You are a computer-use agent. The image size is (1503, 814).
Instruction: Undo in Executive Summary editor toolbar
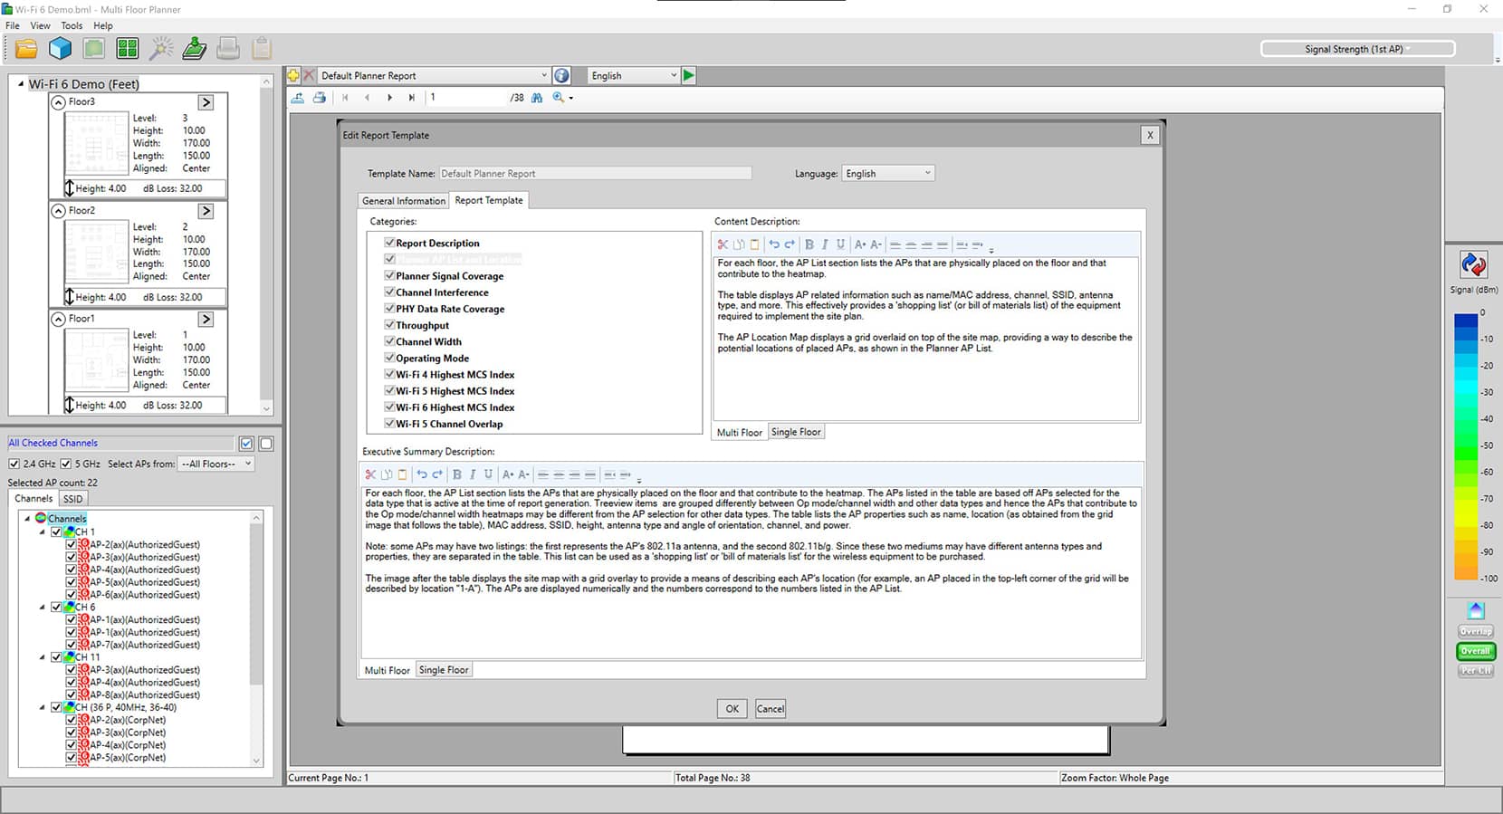click(x=421, y=474)
